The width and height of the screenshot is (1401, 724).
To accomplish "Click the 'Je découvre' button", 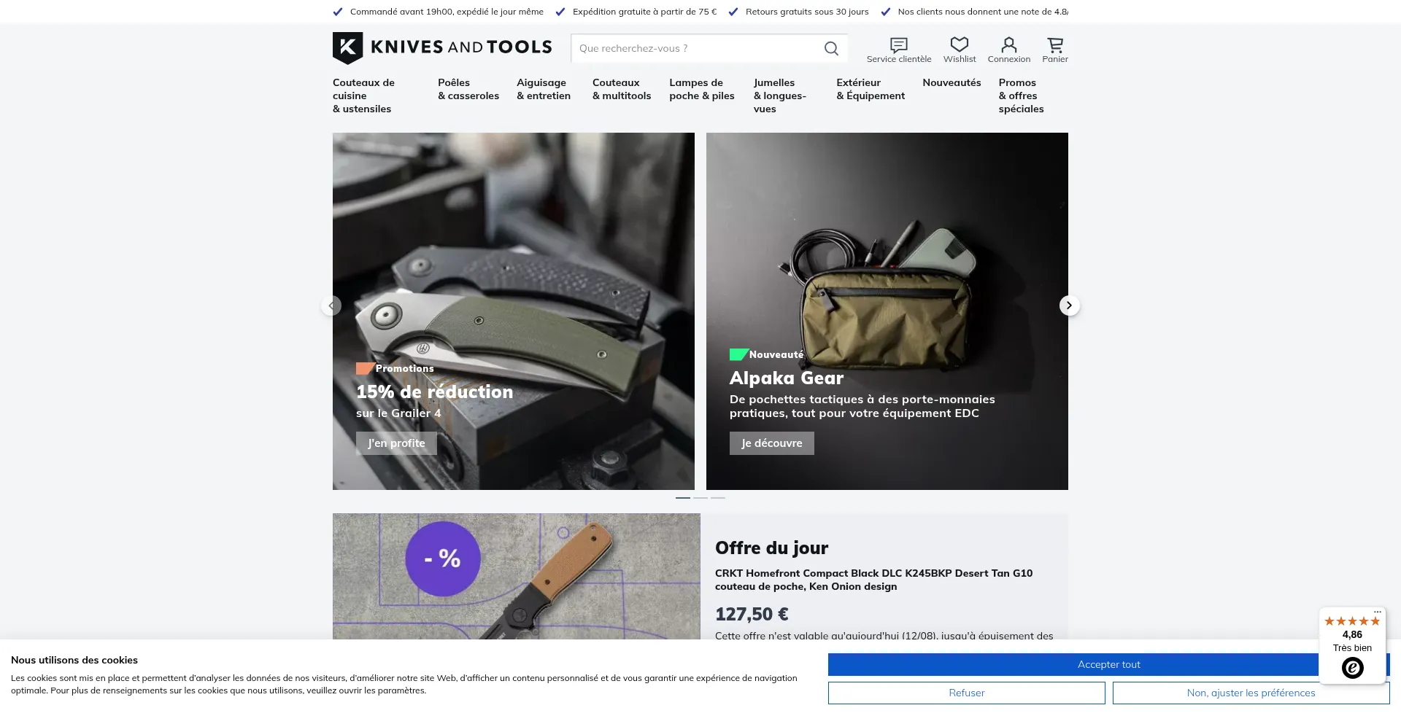I will (772, 443).
